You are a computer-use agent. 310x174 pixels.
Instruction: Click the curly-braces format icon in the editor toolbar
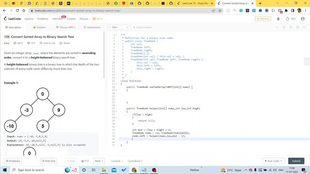click(x=284, y=27)
